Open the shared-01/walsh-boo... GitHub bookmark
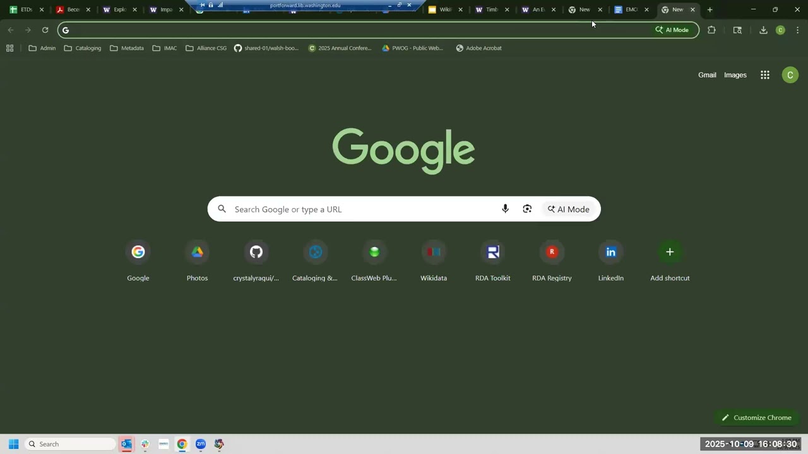The height and width of the screenshot is (454, 808). (x=266, y=48)
